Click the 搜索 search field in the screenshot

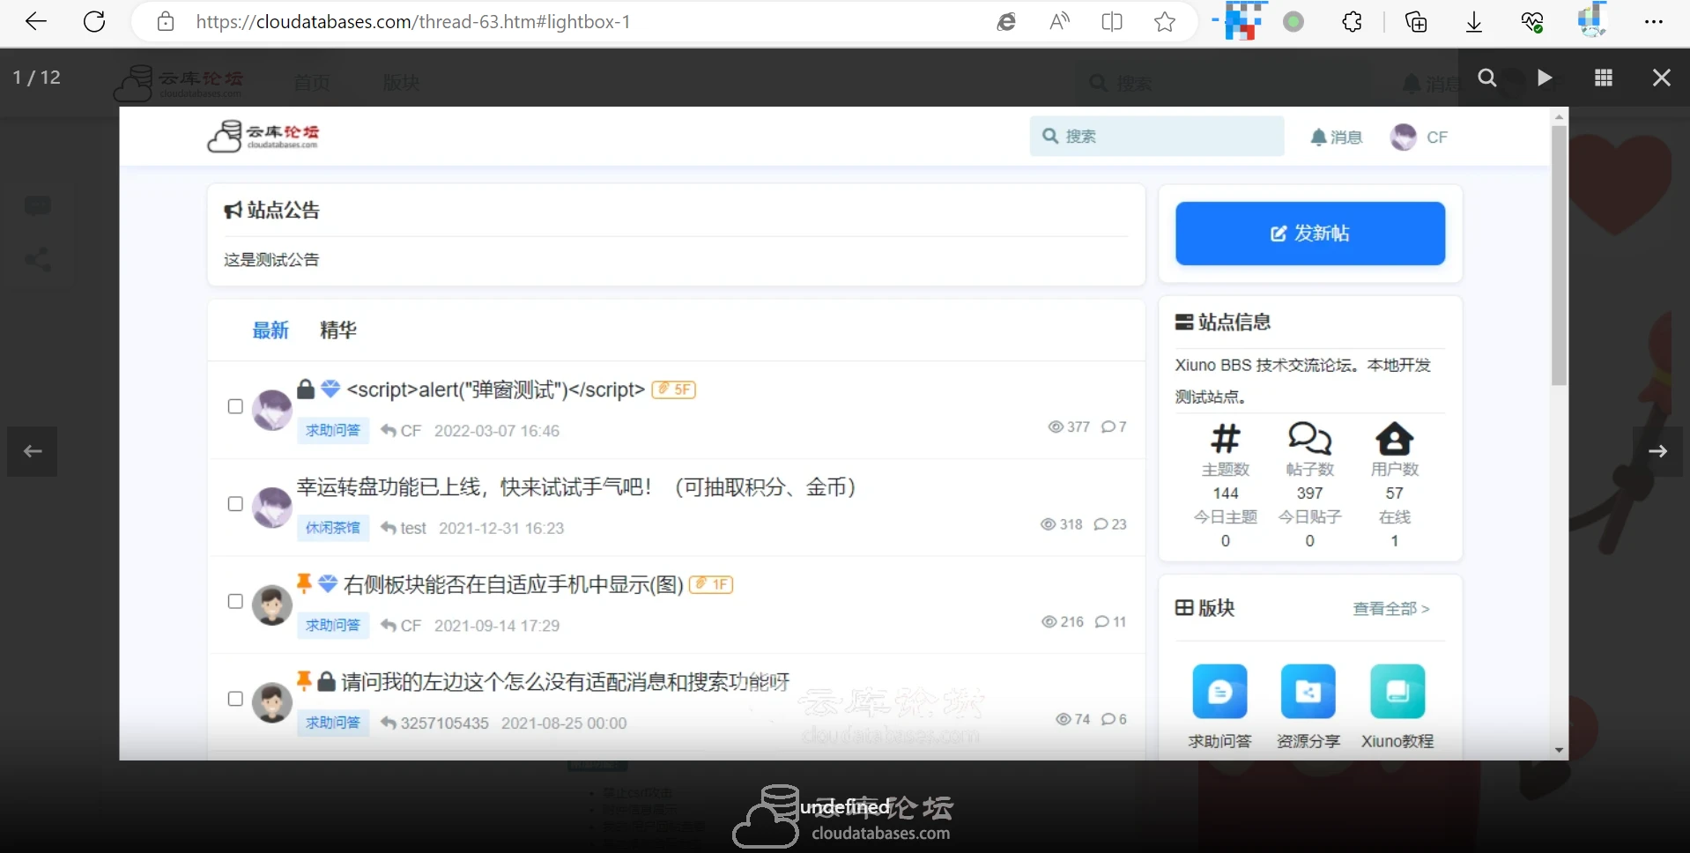1157,137
